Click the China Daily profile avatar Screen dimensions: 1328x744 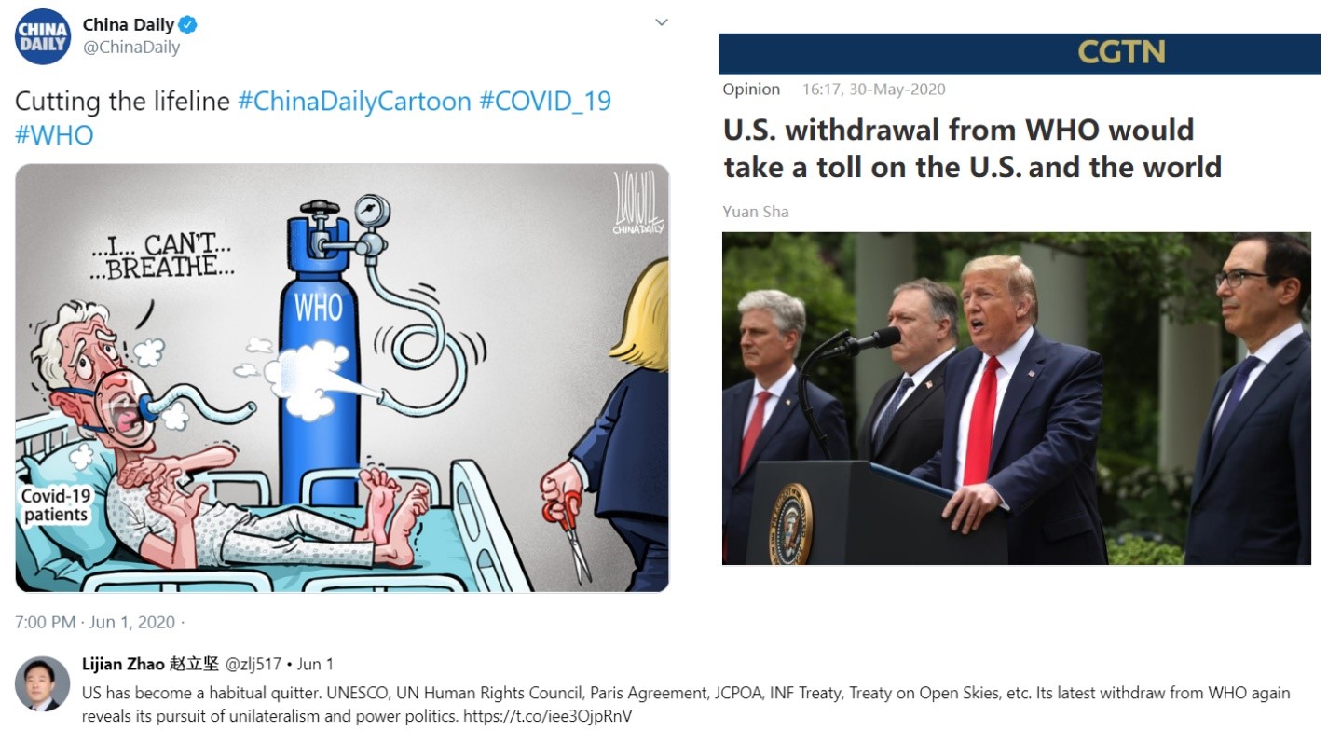click(x=44, y=36)
